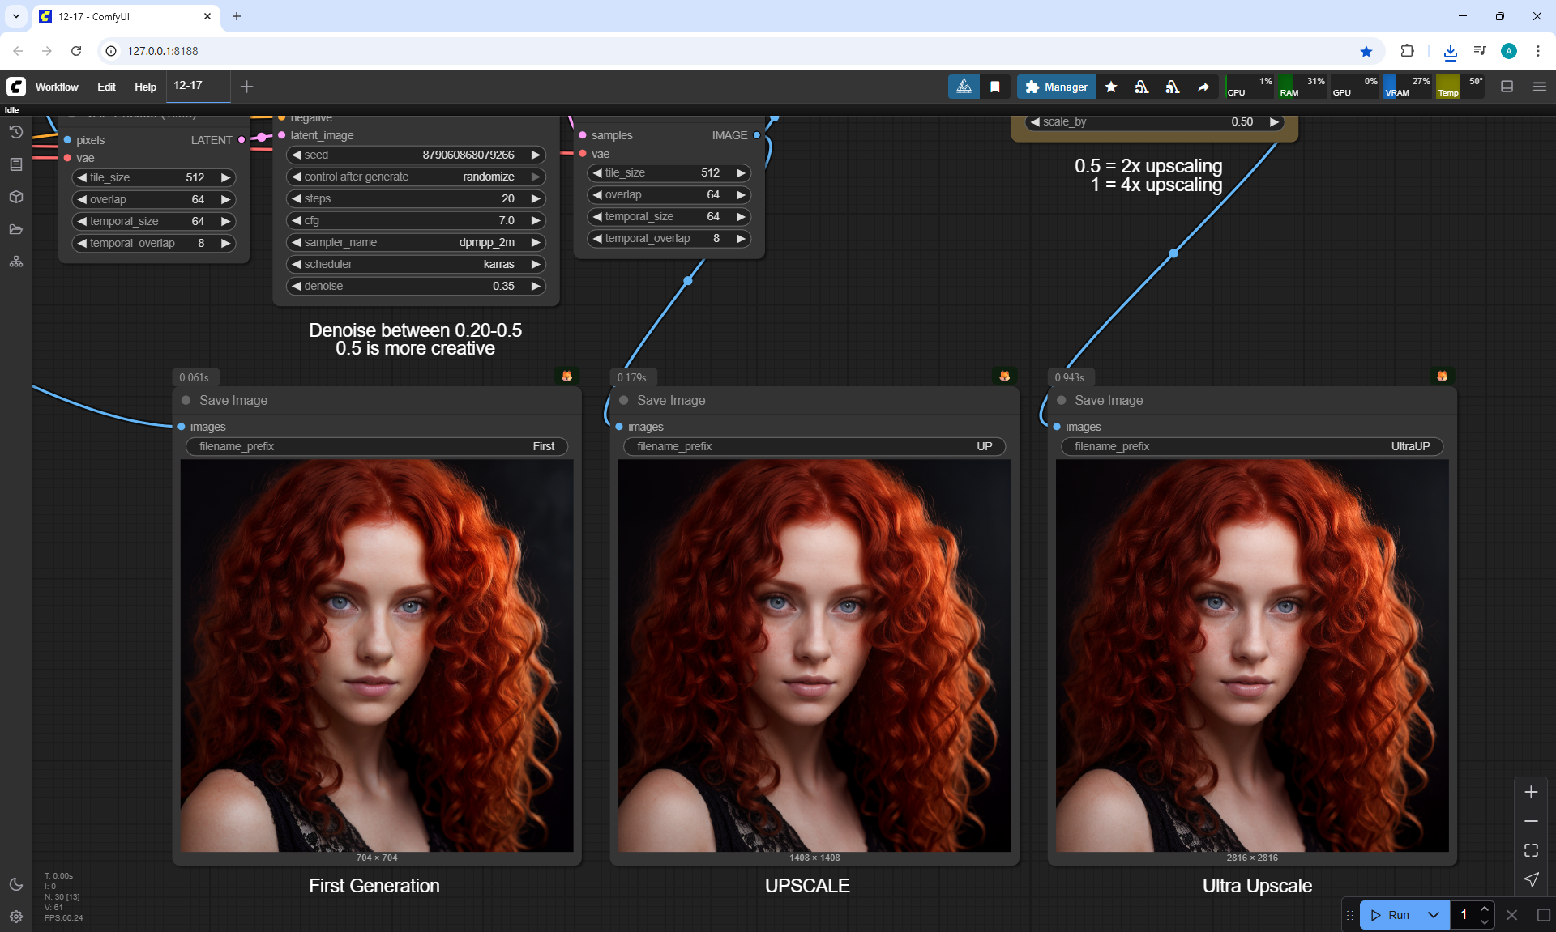Click the favorites star icon in toolbar
The height and width of the screenshot is (932, 1556).
click(1111, 87)
